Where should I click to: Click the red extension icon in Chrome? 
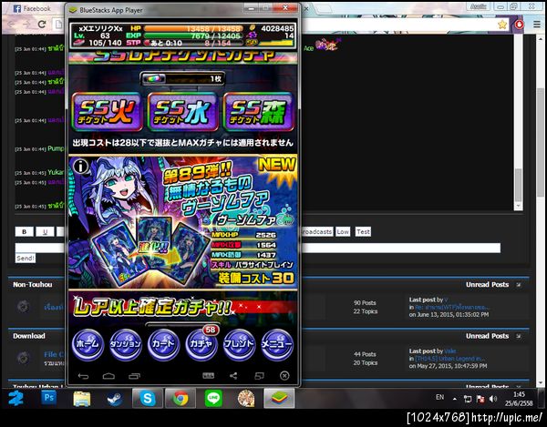point(520,25)
